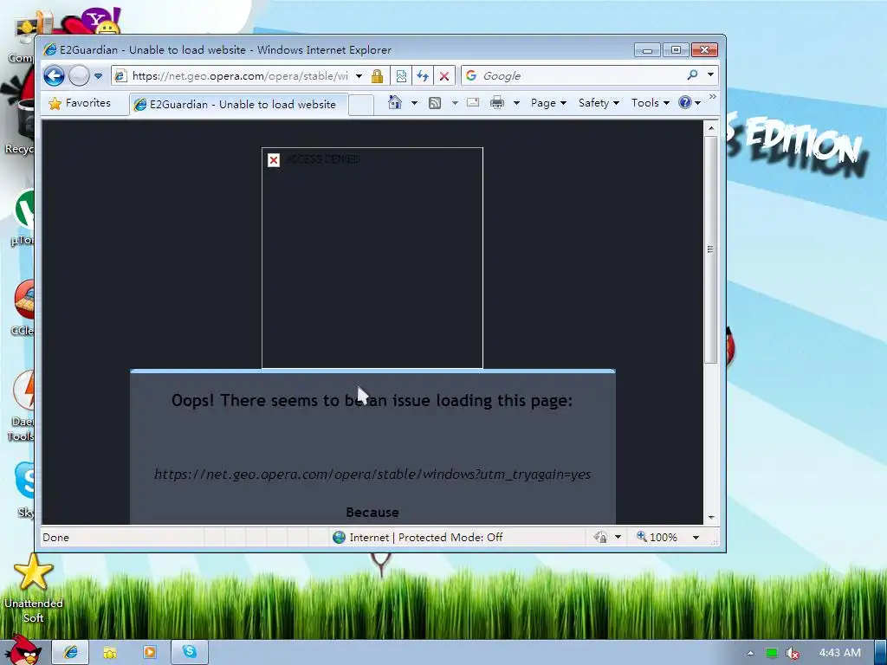Show more command bar items chevron
The width and height of the screenshot is (887, 665).
point(713,97)
